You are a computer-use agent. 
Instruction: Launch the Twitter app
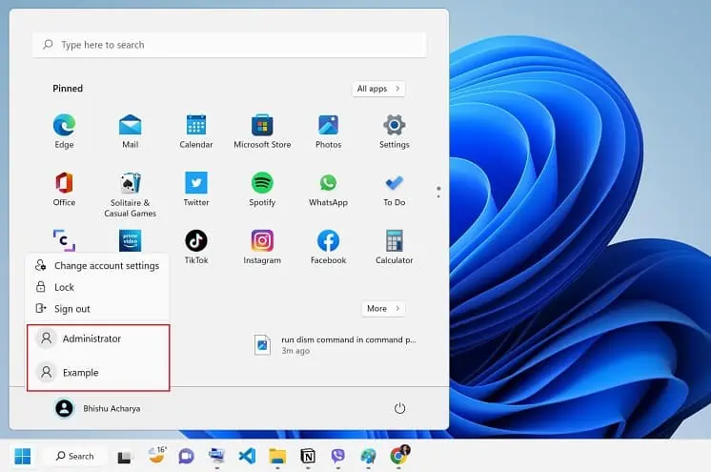coord(196,189)
